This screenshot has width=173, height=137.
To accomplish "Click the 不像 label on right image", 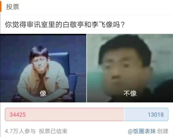I will tap(130, 94).
